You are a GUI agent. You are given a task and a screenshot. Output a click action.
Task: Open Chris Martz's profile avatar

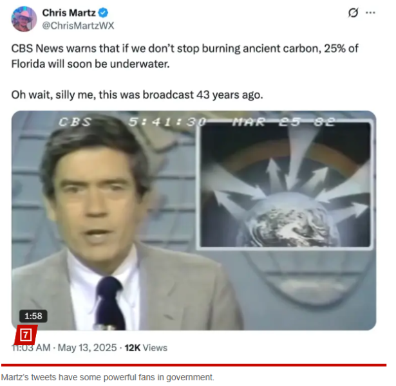[24, 19]
